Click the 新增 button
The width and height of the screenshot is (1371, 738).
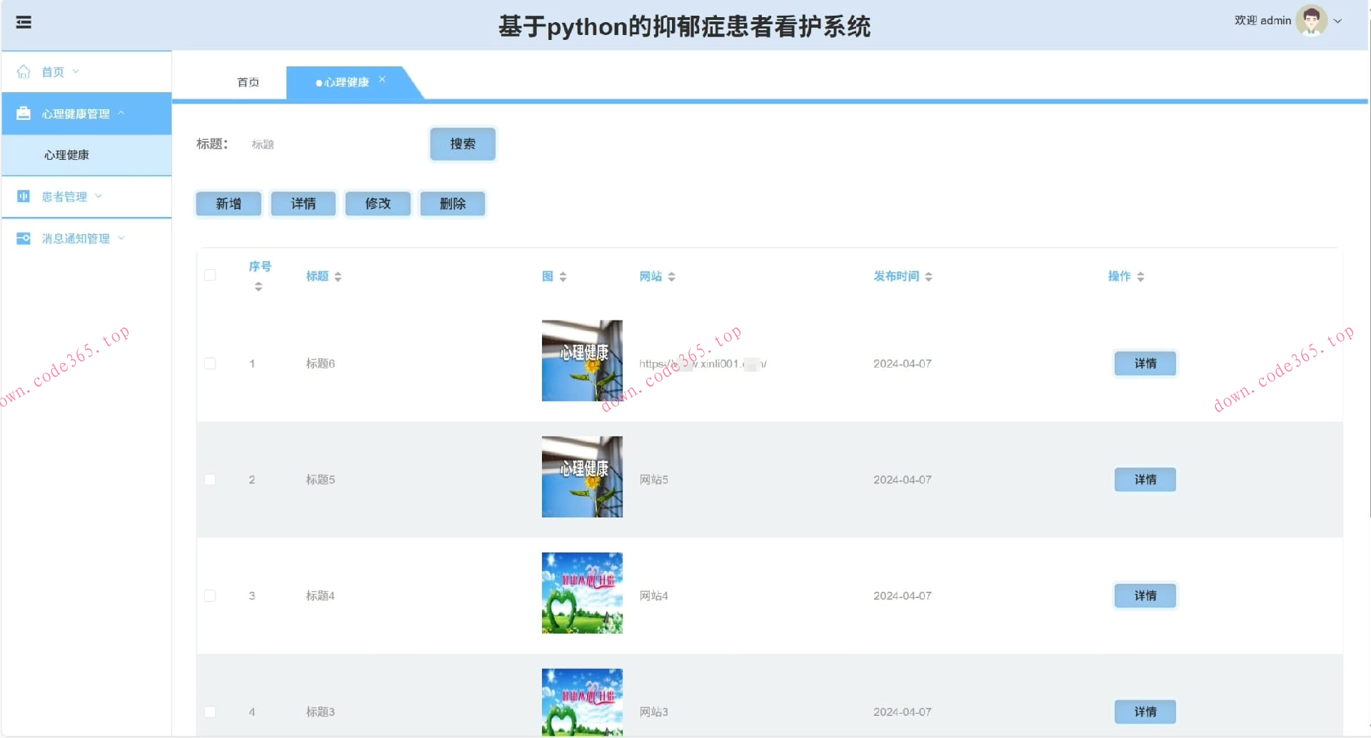point(228,204)
